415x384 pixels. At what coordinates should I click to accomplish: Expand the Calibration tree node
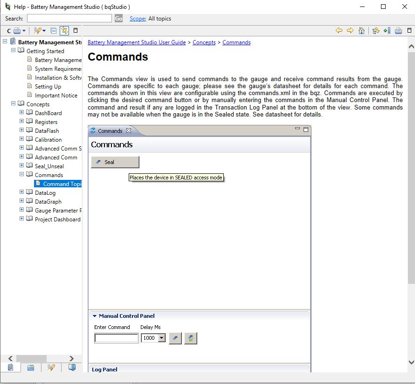(x=22, y=139)
